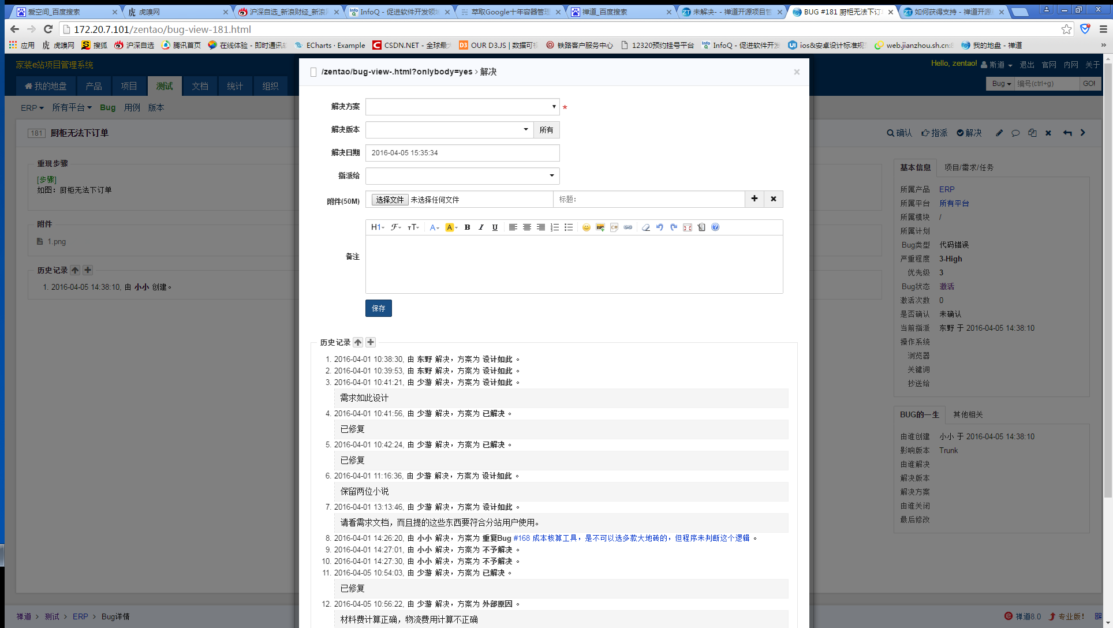Click the 保存 (save) button
The width and height of the screenshot is (1113, 628).
click(378, 308)
